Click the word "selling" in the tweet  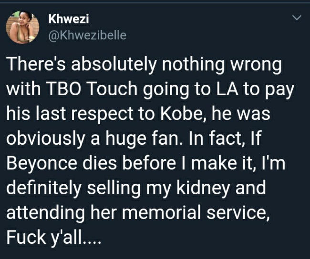pyautogui.click(x=114, y=188)
